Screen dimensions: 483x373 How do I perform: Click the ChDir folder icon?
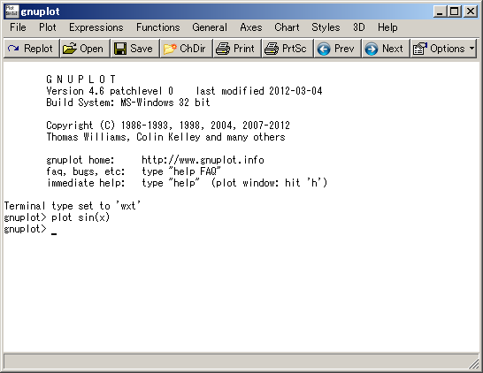[x=170, y=49]
